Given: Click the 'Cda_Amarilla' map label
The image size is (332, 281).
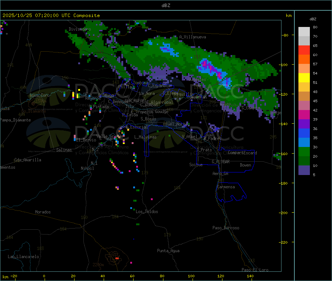Looking at the screenshot, I should pyautogui.click(x=28, y=160).
